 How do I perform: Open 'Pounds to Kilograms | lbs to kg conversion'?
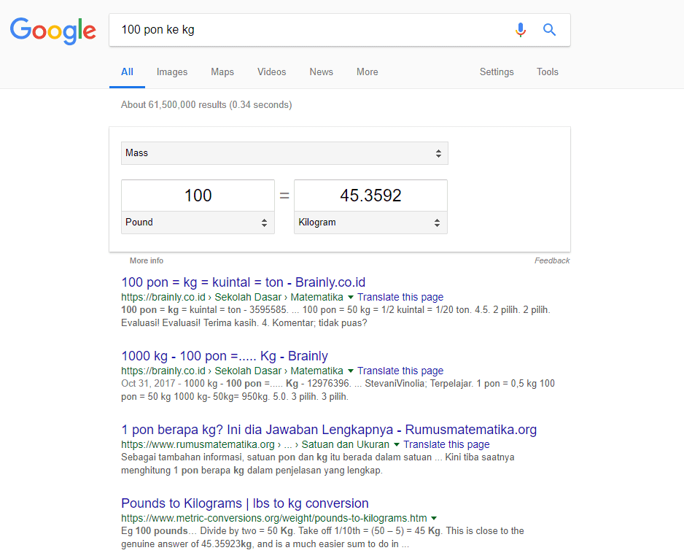click(245, 503)
